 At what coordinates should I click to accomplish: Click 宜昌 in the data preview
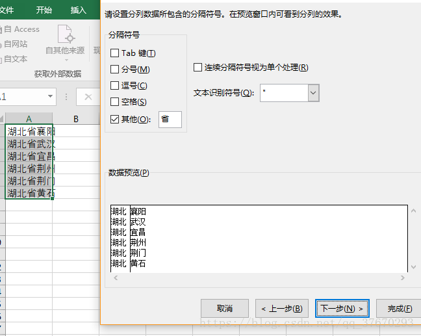pyautogui.click(x=138, y=232)
